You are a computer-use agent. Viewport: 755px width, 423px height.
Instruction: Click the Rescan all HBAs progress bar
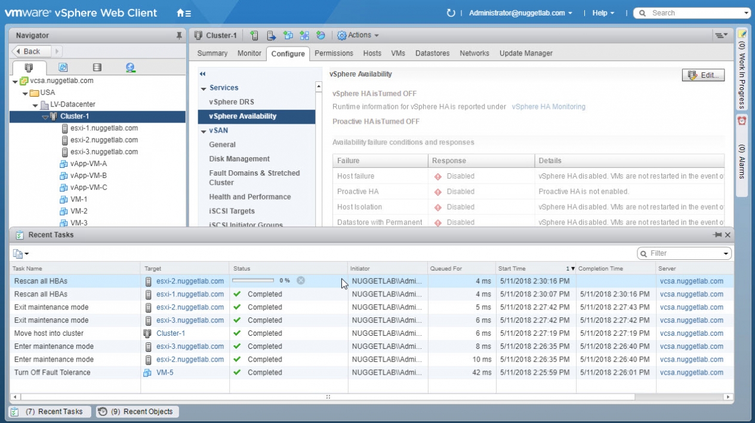click(253, 280)
